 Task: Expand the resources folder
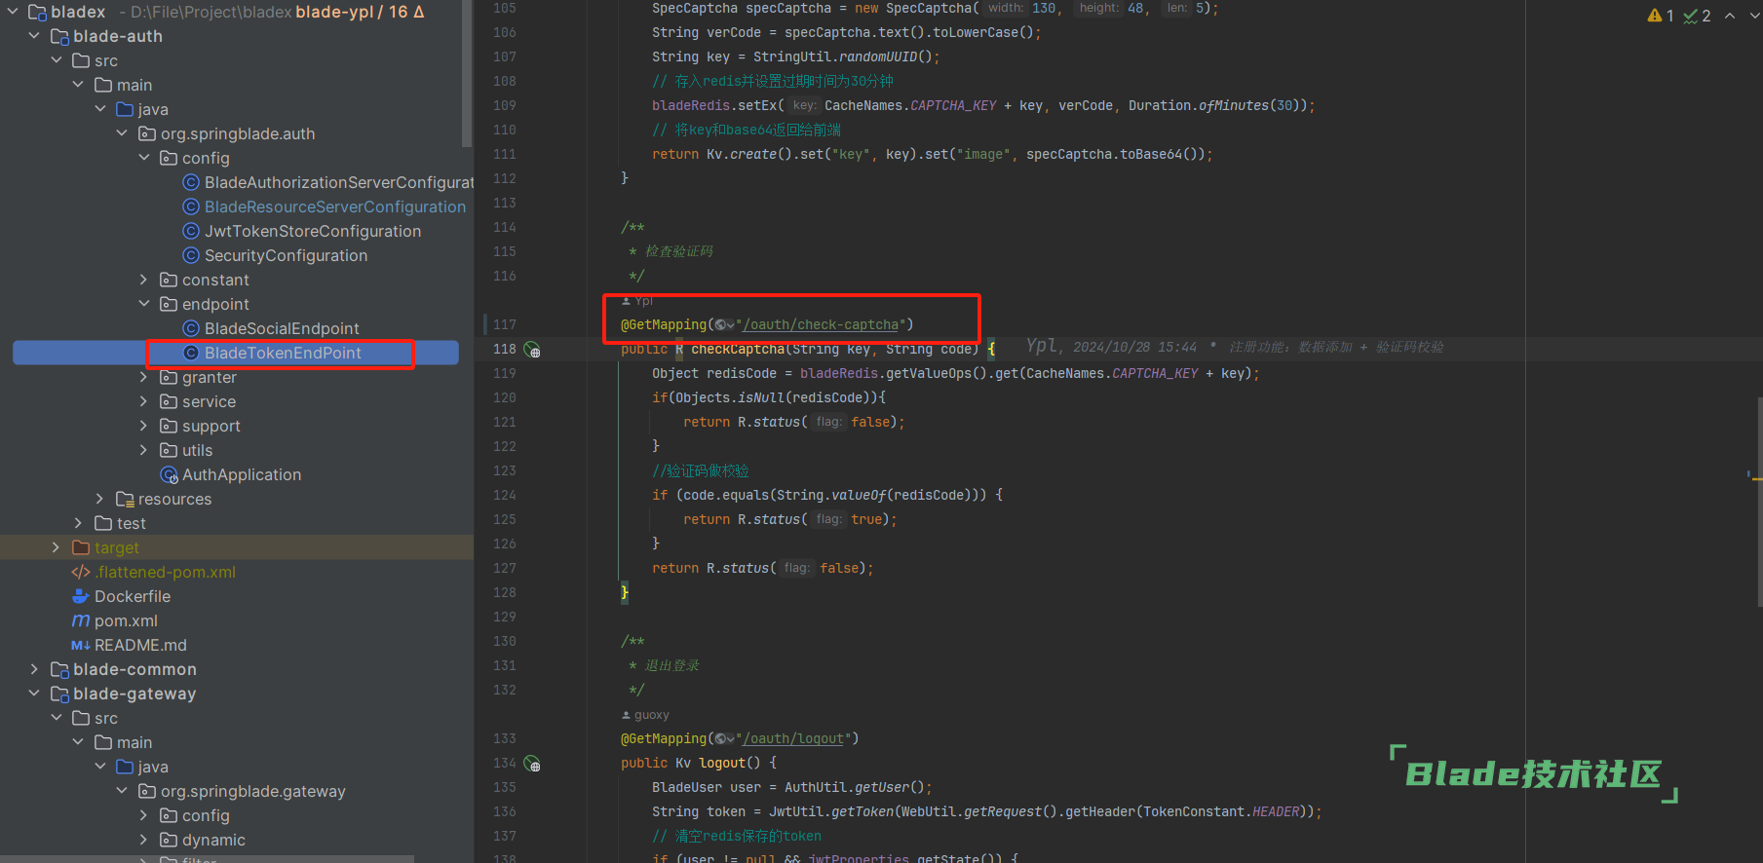click(x=99, y=499)
